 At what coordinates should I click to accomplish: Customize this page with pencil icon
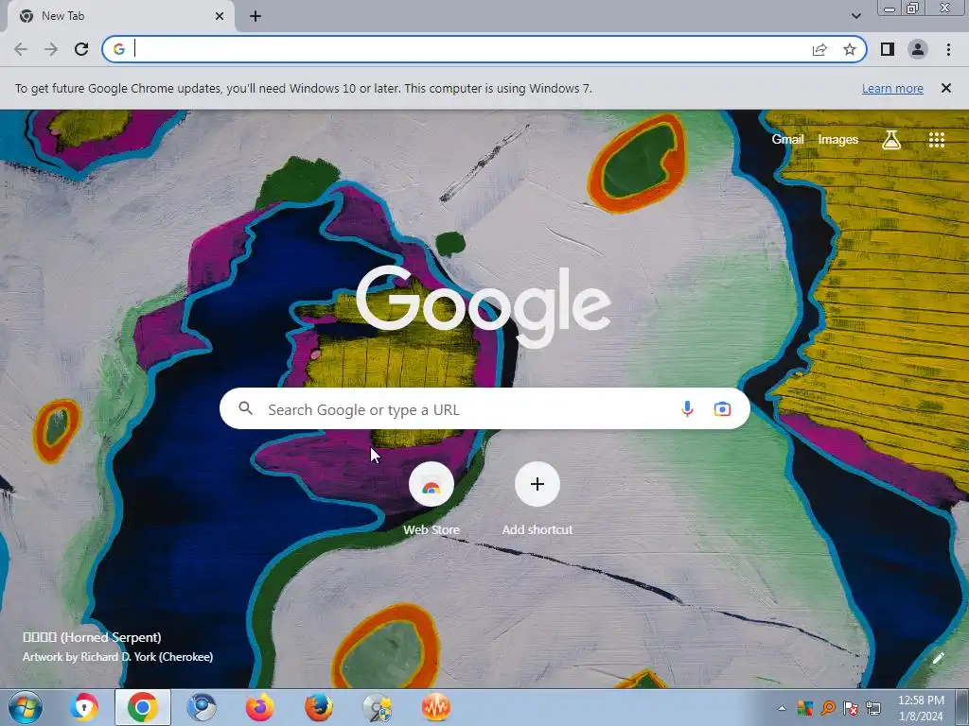(938, 659)
